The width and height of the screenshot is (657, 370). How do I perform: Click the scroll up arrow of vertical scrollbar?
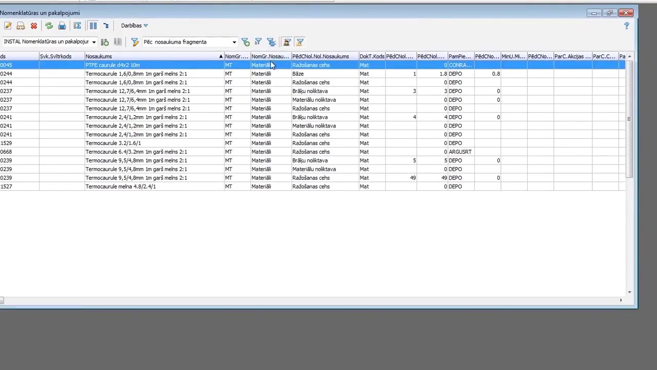pos(629,57)
